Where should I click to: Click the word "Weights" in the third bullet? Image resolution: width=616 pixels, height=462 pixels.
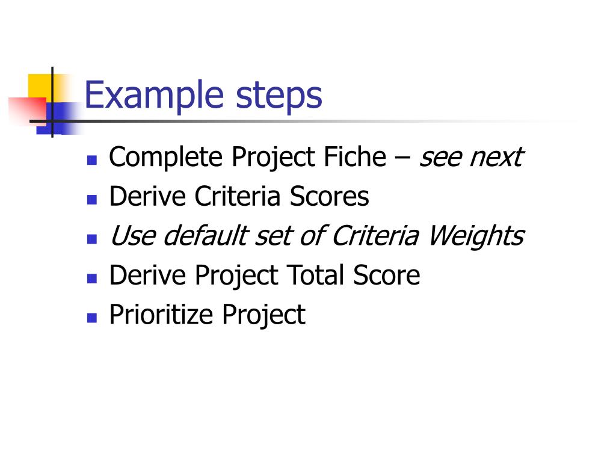(x=476, y=236)
